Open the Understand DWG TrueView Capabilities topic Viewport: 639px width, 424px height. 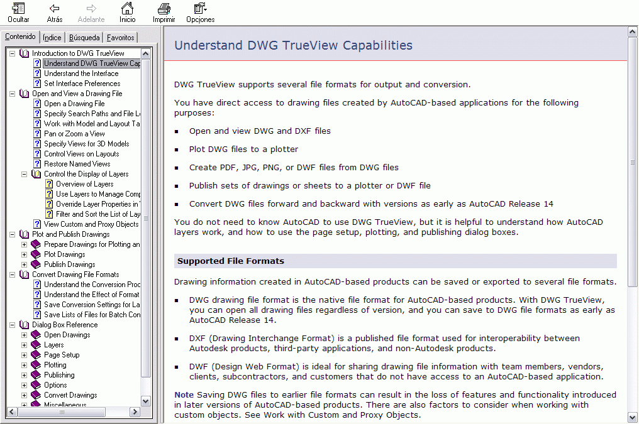click(x=92, y=63)
